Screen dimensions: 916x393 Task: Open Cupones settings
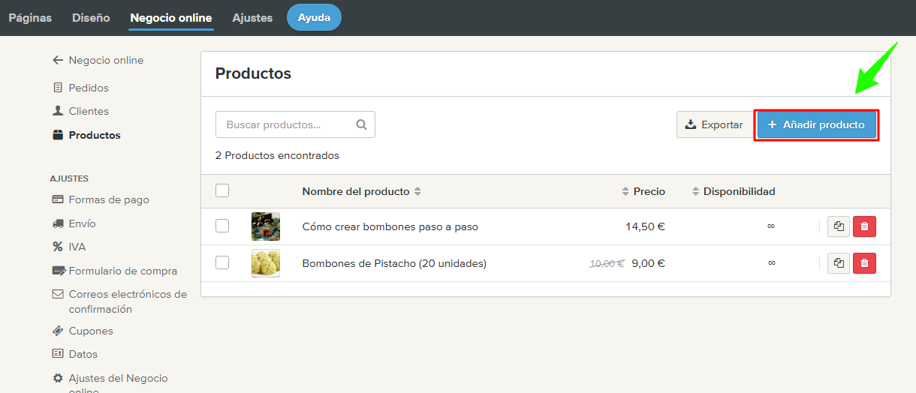90,331
